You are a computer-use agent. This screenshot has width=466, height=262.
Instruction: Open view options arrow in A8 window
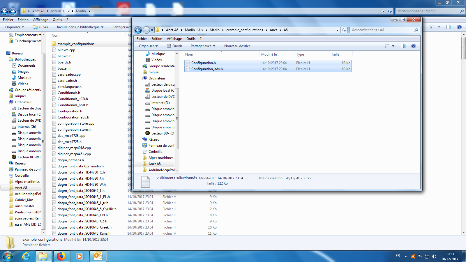(393, 46)
